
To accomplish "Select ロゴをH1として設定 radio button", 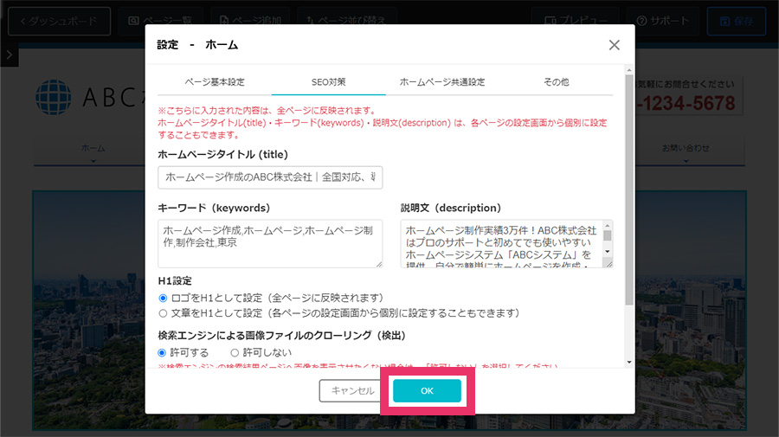I will [163, 298].
